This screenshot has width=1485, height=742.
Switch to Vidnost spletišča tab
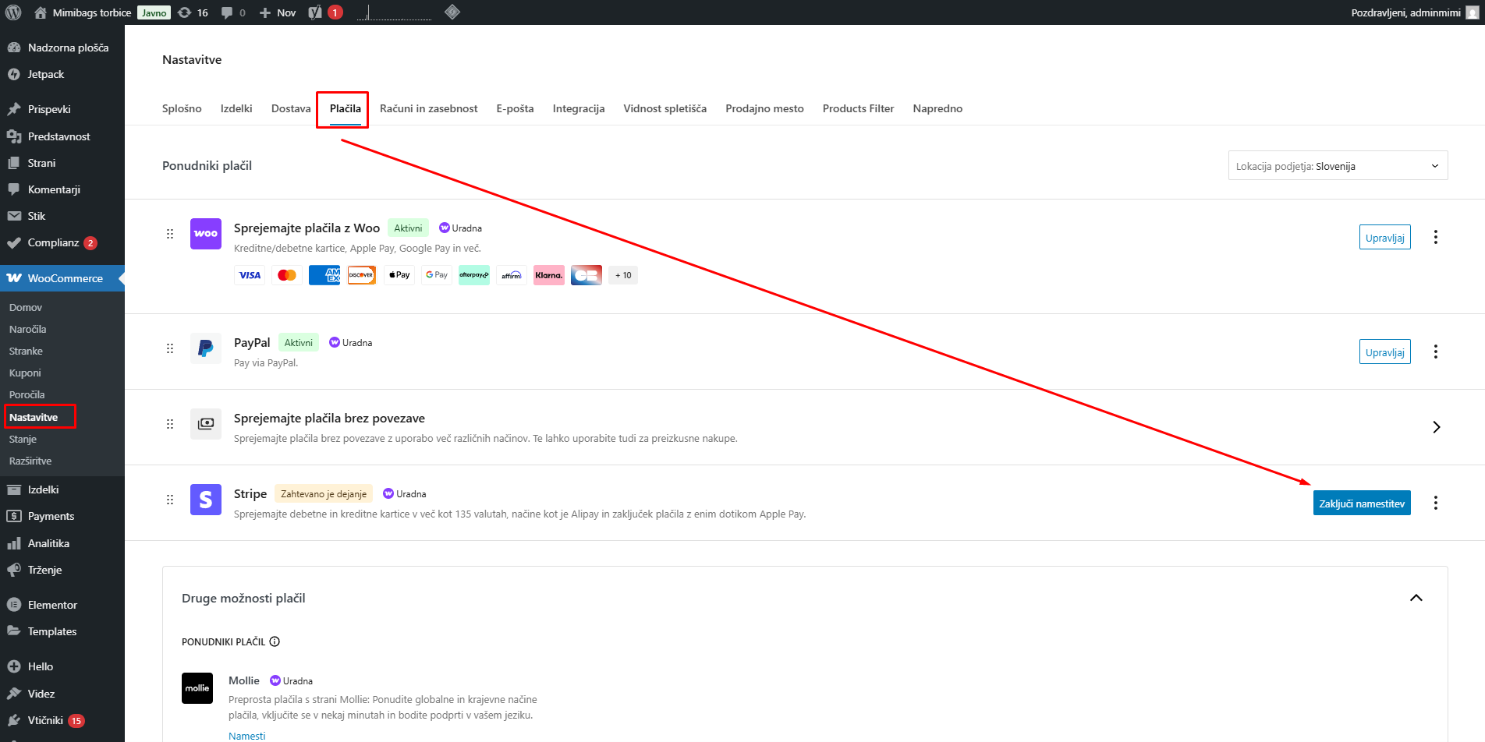[665, 108]
